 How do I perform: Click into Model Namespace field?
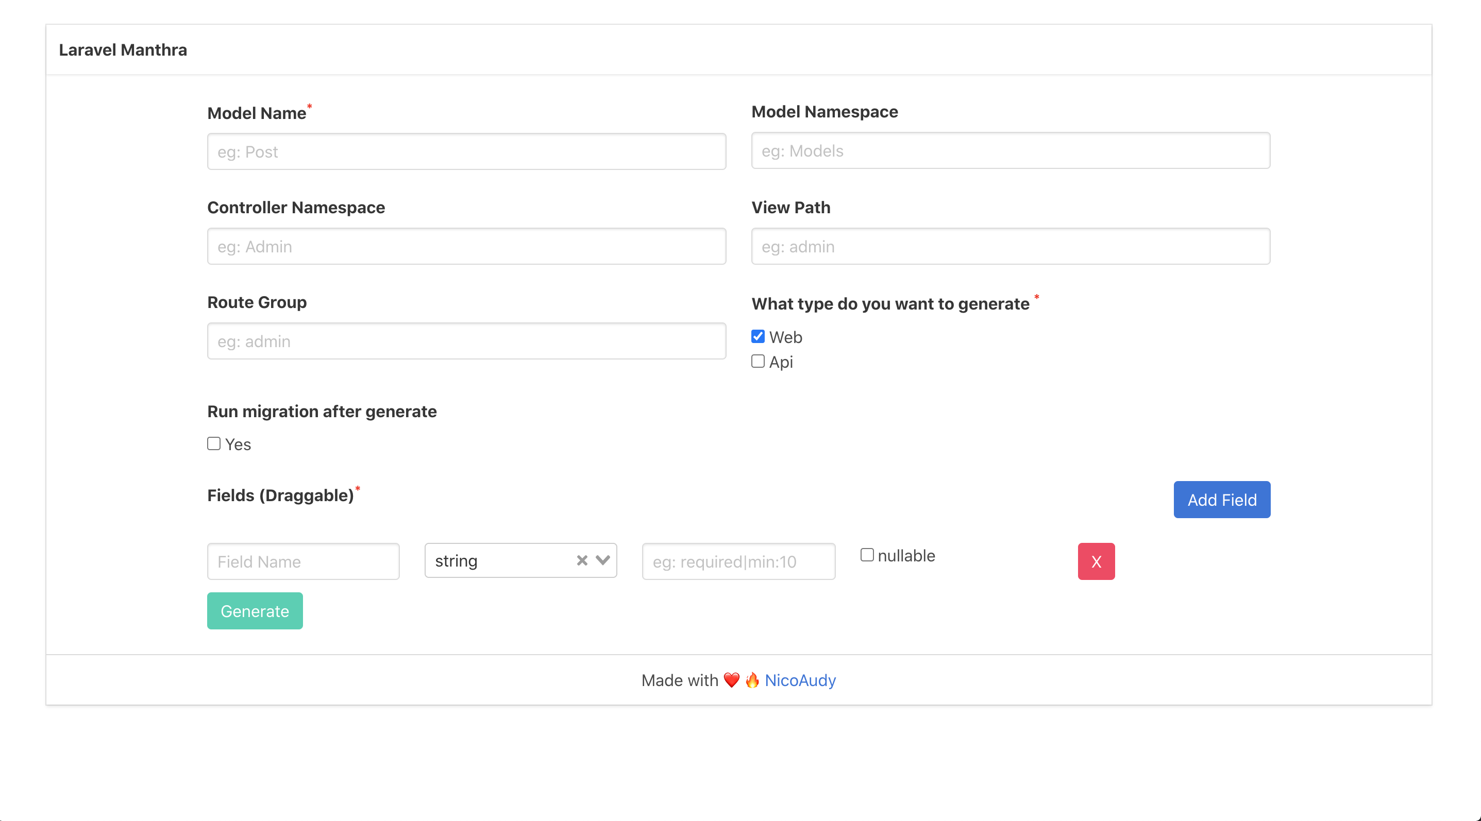1010,150
